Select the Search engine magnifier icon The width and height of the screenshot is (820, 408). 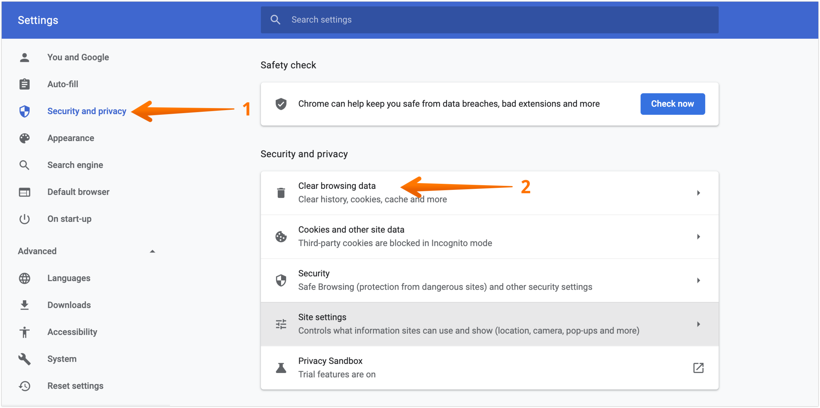(24, 165)
